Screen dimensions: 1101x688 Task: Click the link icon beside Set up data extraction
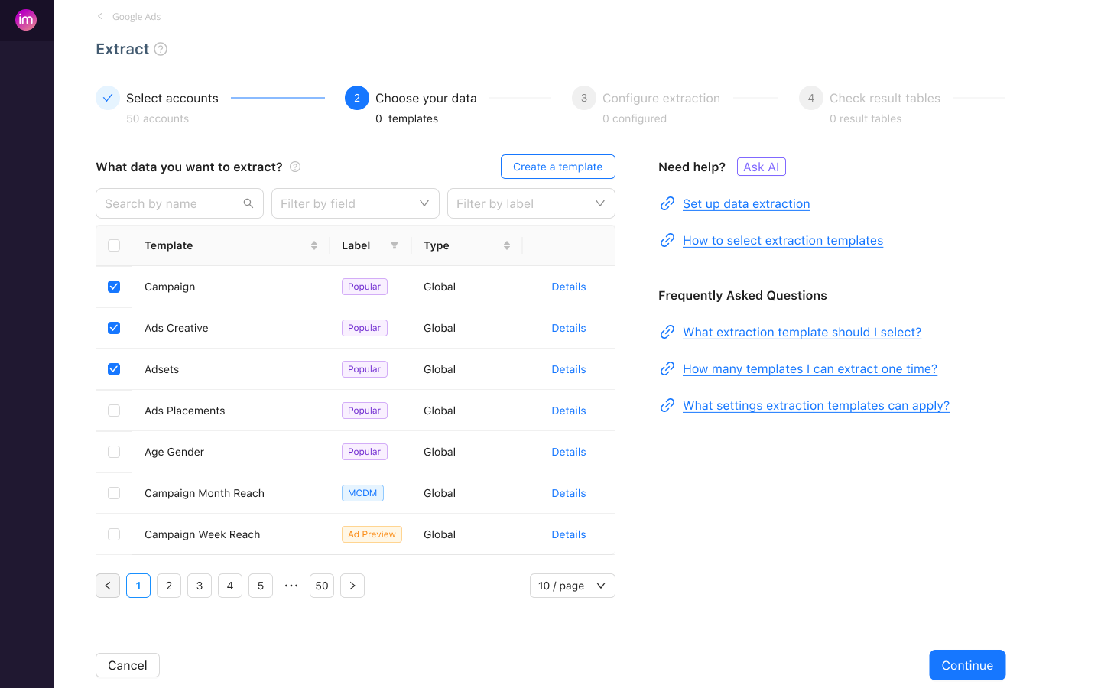(667, 203)
